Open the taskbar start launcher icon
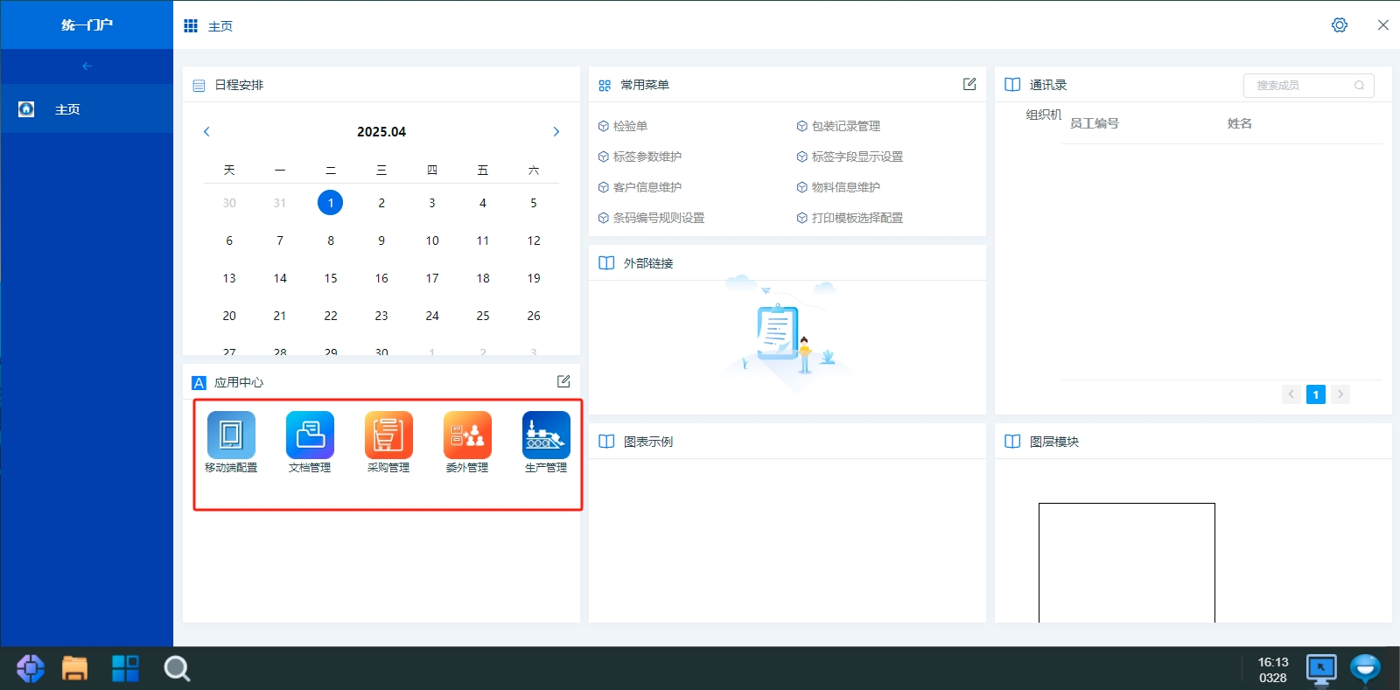 point(31,669)
